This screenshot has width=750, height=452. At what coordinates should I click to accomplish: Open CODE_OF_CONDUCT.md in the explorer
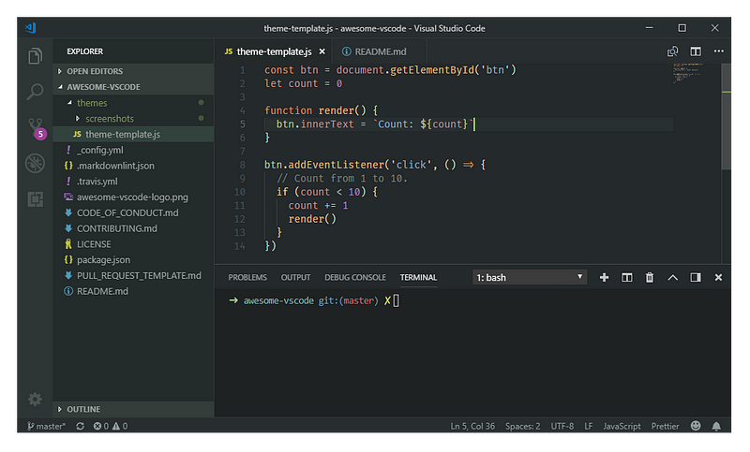(x=133, y=212)
